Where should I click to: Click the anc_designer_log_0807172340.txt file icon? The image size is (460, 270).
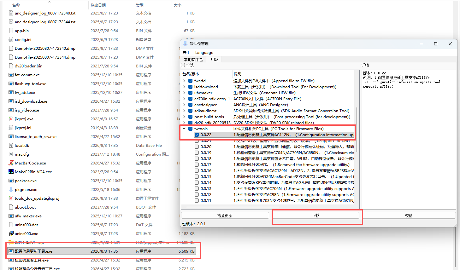pos(11,13)
